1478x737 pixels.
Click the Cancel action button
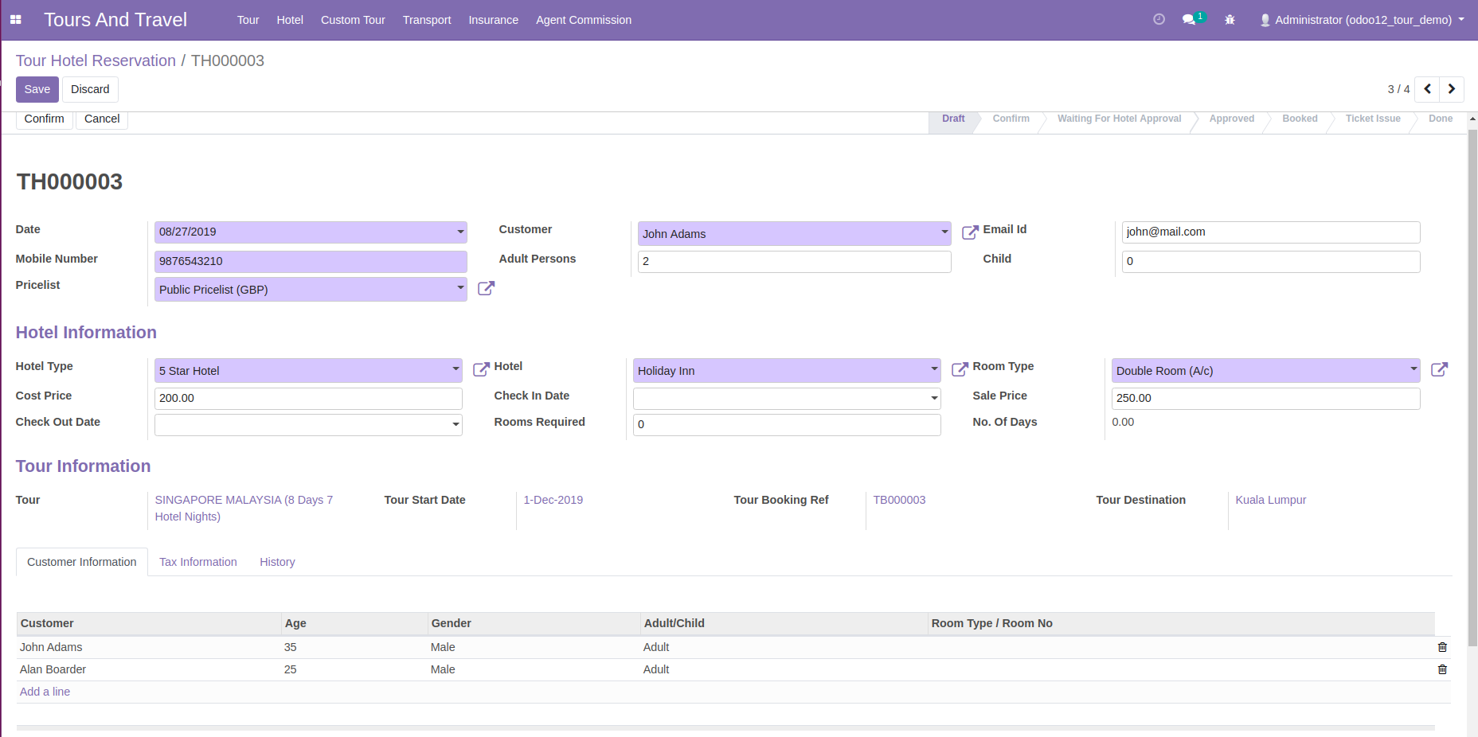pyautogui.click(x=102, y=119)
